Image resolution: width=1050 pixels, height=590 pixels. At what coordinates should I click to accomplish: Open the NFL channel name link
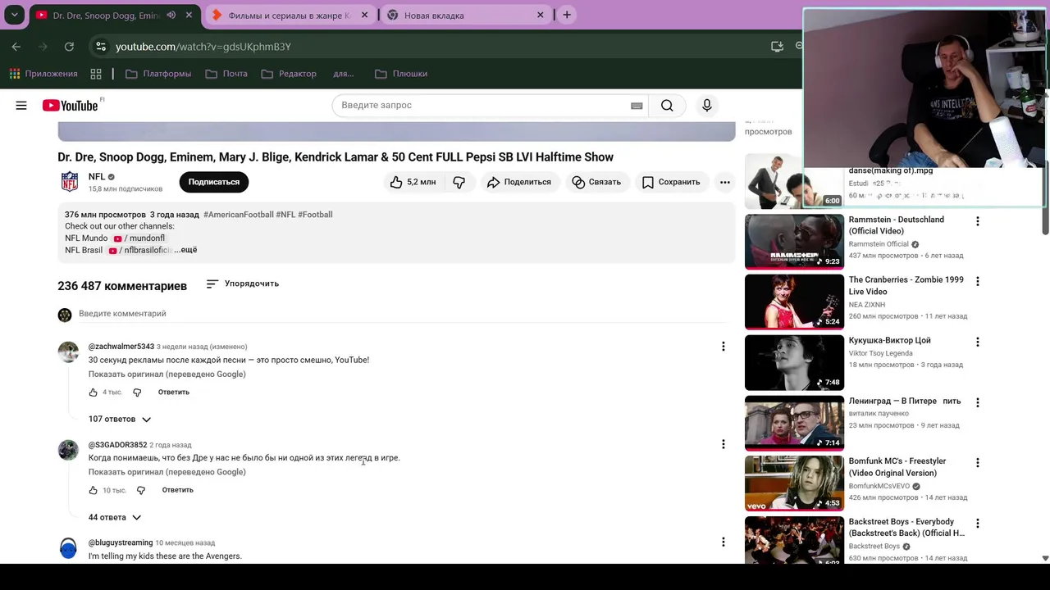pyautogui.click(x=97, y=177)
